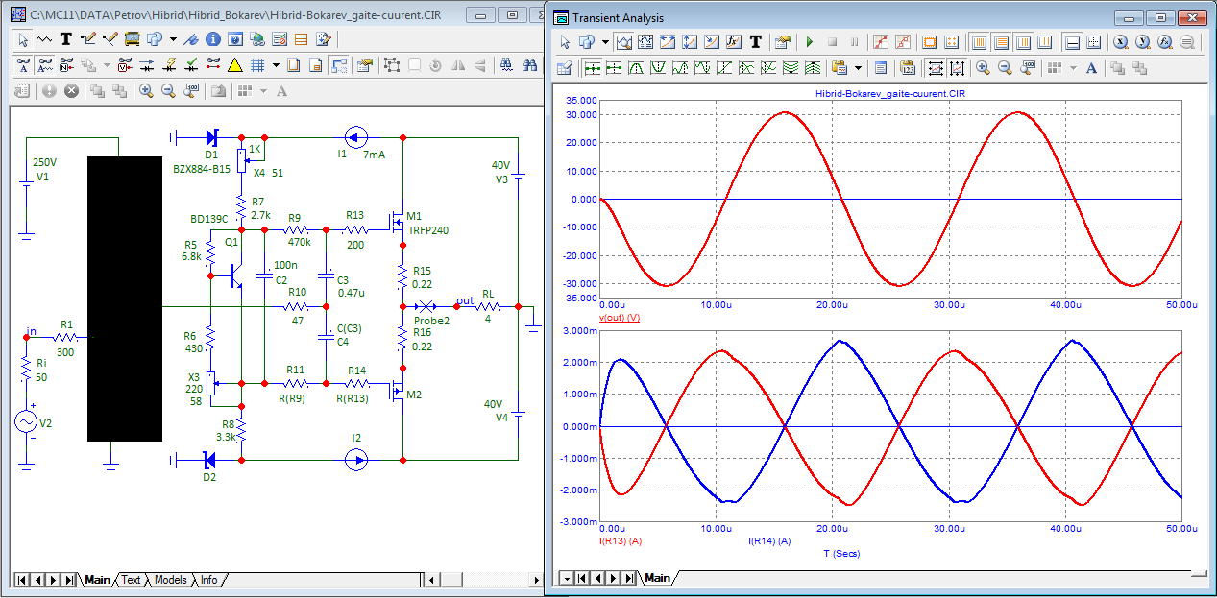
Task: Toggle attribute text display with glasses A icon
Action: (x=24, y=65)
